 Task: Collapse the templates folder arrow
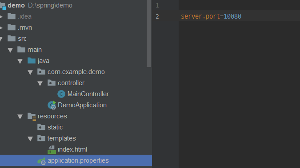tap(30, 139)
